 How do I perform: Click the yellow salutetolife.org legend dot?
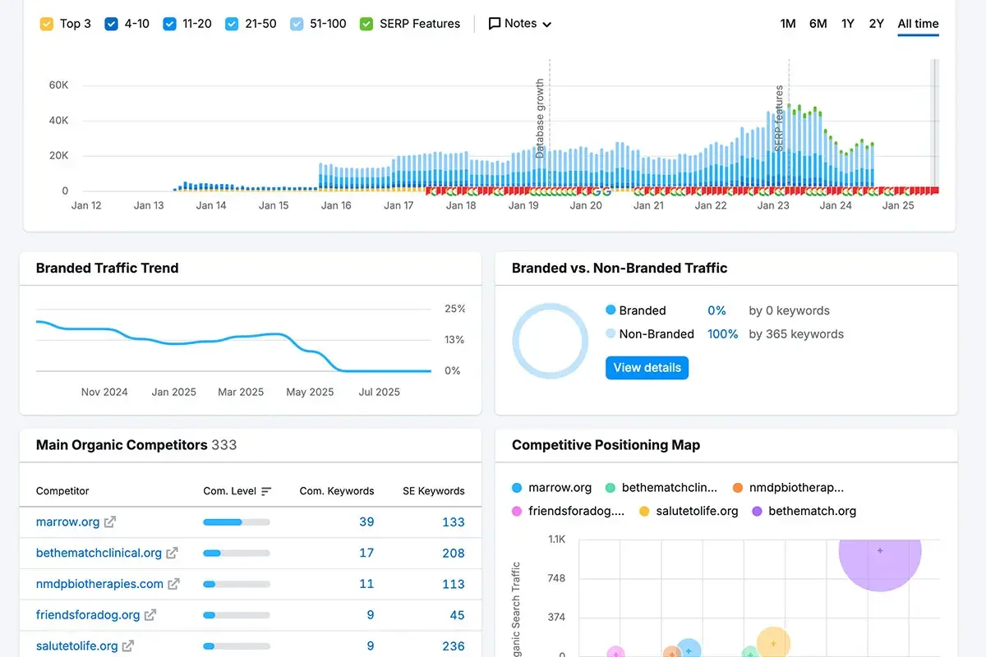(x=643, y=511)
